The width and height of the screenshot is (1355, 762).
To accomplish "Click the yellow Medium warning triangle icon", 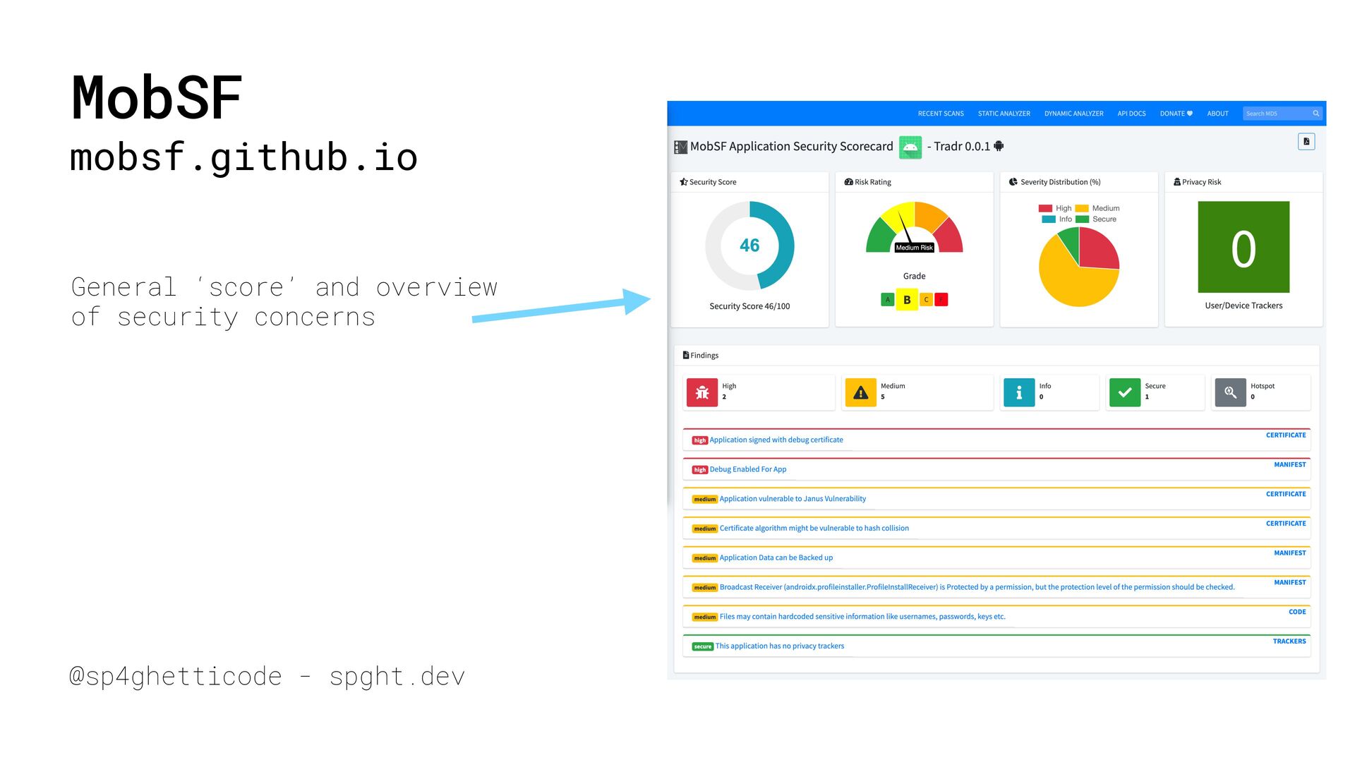I will click(x=860, y=393).
